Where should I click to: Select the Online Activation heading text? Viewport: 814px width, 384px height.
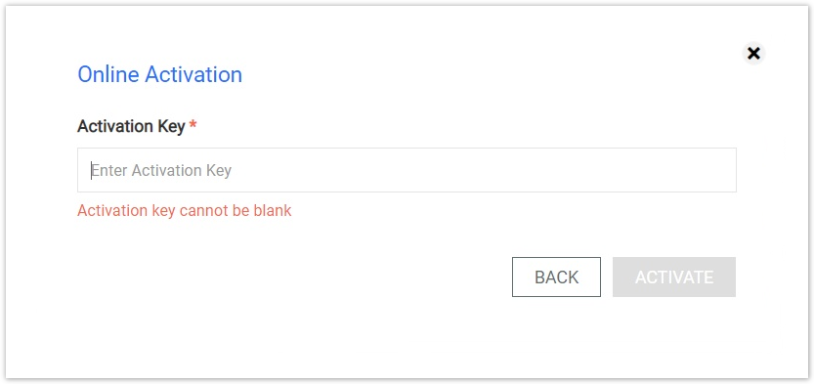(160, 74)
